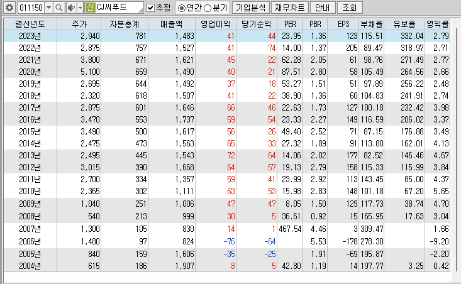Viewport: 461px width, 284px height.
Task: Click the EPS column header
Action: [x=343, y=24]
